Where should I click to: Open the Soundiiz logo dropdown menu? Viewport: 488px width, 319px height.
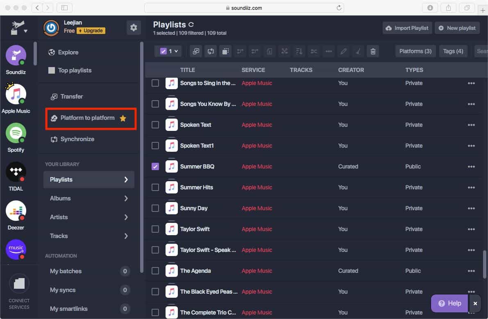(x=19, y=28)
